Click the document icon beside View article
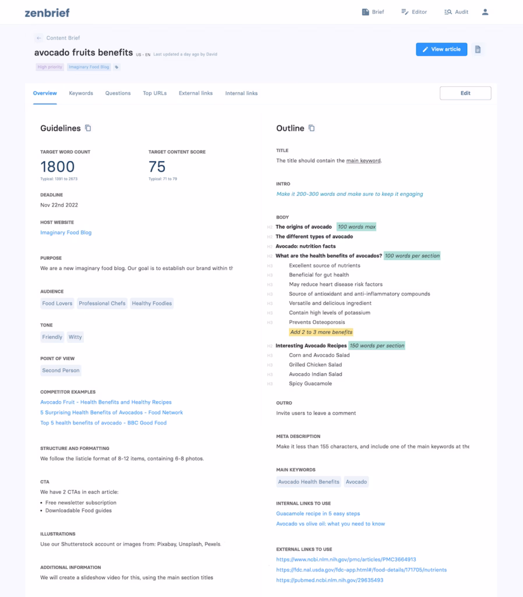This screenshot has width=523, height=597. 478,50
